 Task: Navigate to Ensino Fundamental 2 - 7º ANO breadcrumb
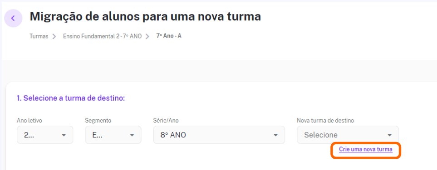pos(102,36)
